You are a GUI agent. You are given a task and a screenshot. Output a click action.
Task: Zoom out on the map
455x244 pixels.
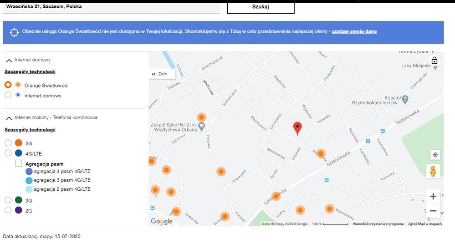[x=433, y=211]
